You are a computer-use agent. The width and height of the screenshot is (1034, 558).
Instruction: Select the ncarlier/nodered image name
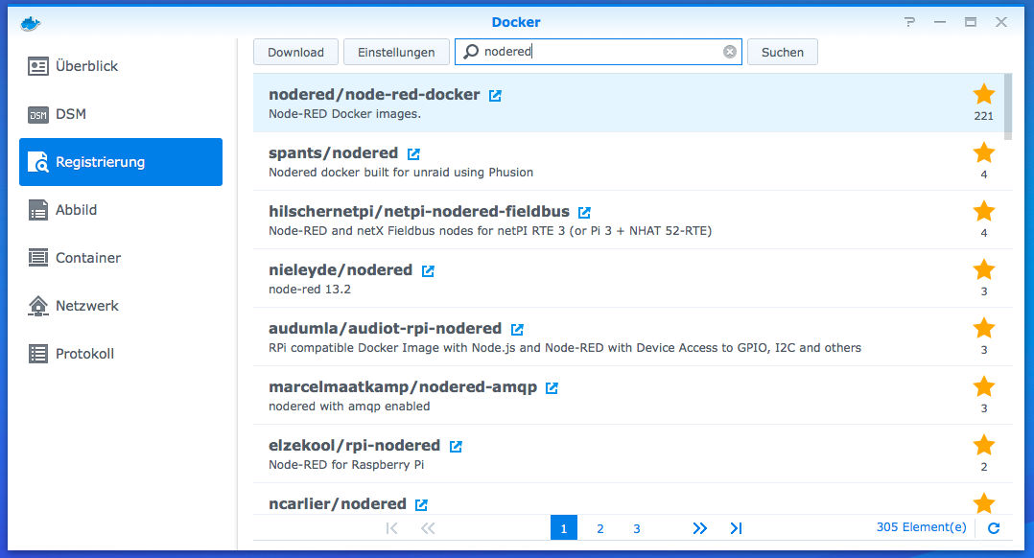click(337, 504)
